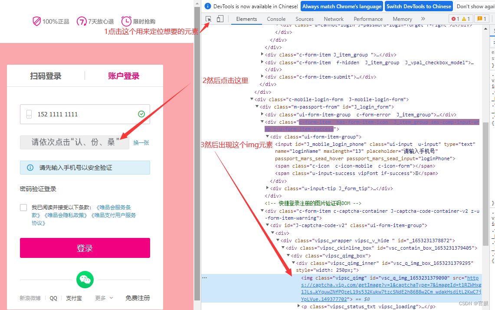The height and width of the screenshot is (310, 495).
Task: Click the 100%正品 shield icon
Action: point(36,21)
